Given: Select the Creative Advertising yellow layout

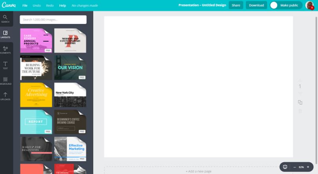Looking at the screenshot, I should 36,95.
